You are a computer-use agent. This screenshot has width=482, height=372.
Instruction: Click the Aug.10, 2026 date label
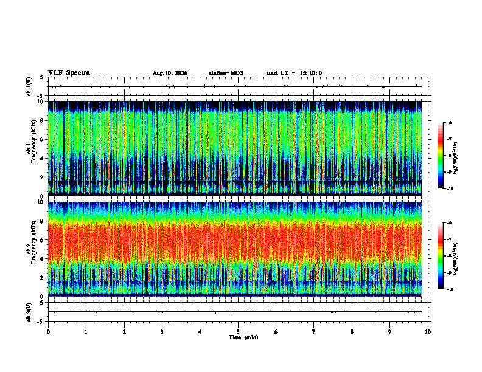170,73
